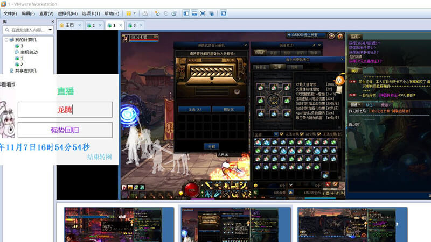Toggle the first 无法交易 checkbox

pyautogui.click(x=281, y=134)
